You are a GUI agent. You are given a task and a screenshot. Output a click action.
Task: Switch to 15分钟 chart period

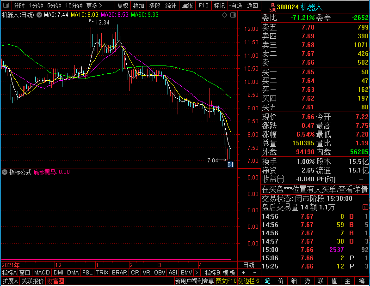(x=74, y=6)
